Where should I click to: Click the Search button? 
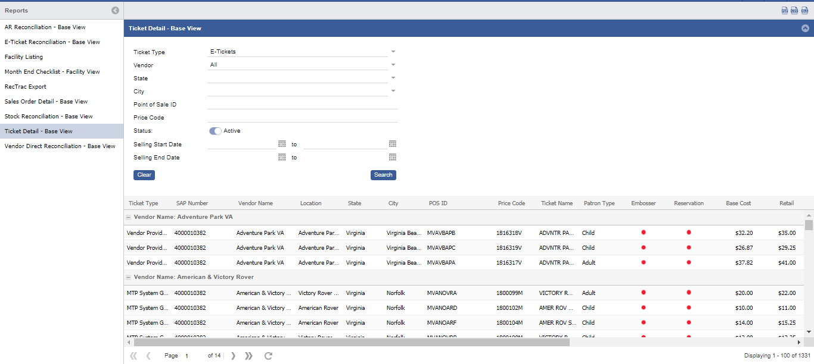tap(383, 175)
